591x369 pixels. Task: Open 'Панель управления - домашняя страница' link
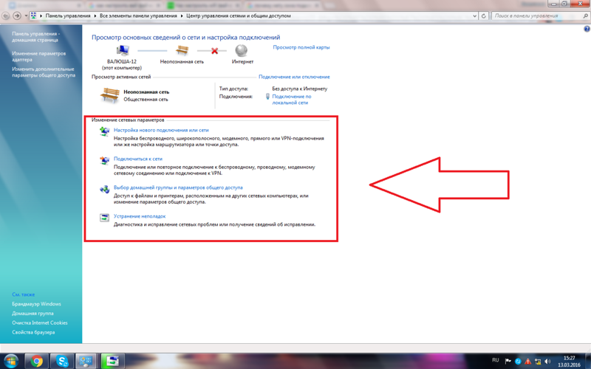35,37
